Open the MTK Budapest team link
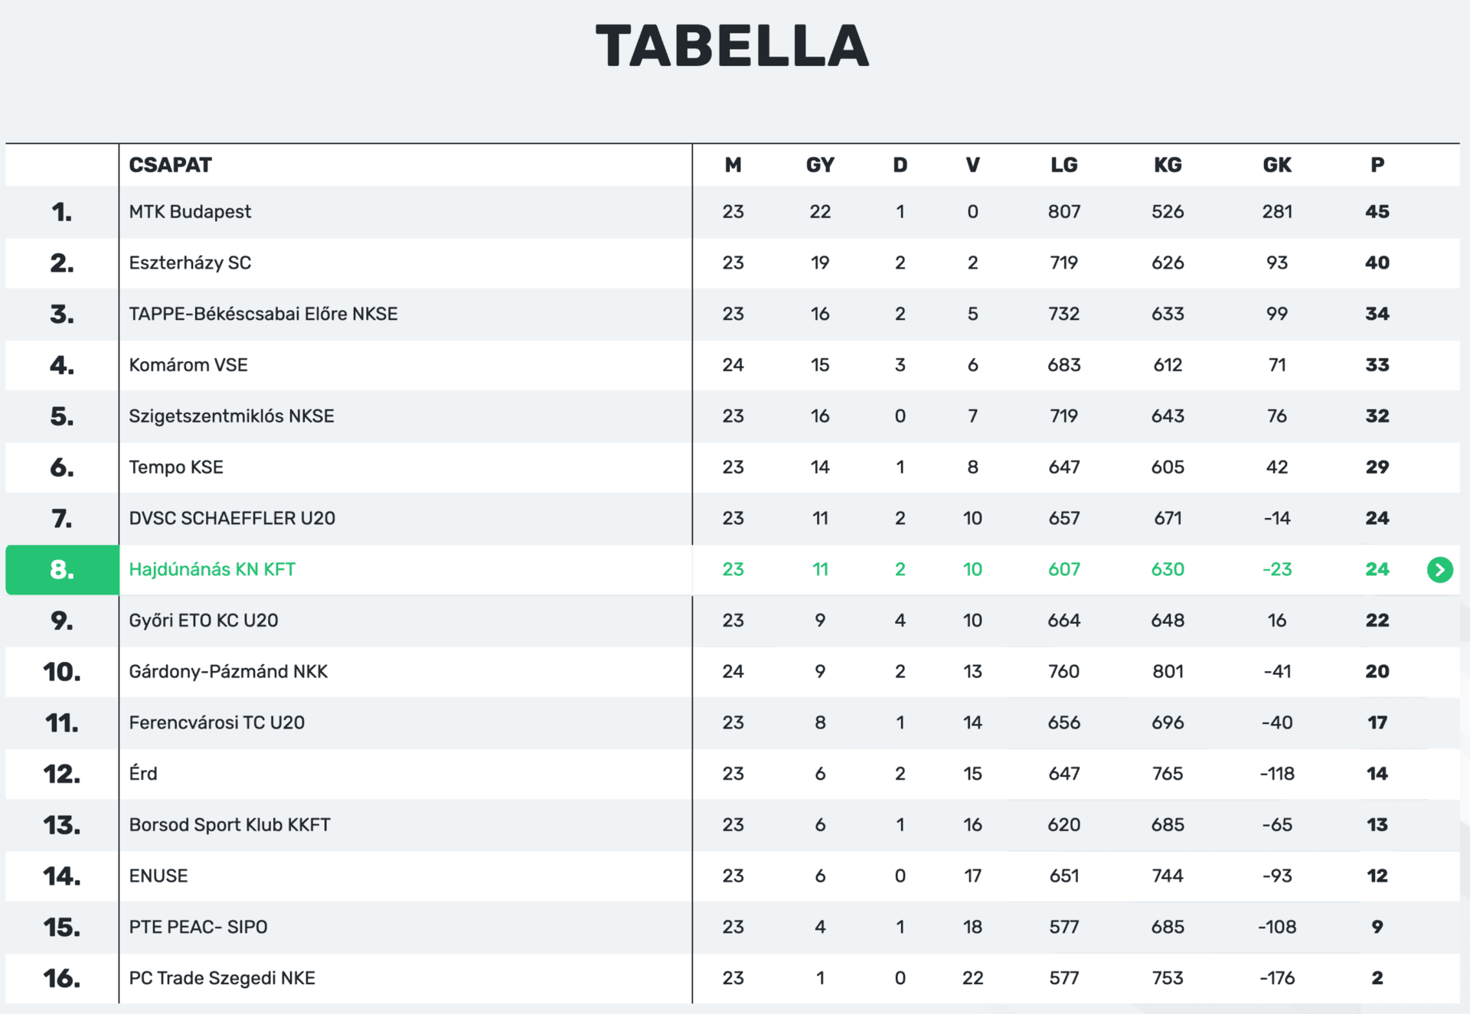 190,212
